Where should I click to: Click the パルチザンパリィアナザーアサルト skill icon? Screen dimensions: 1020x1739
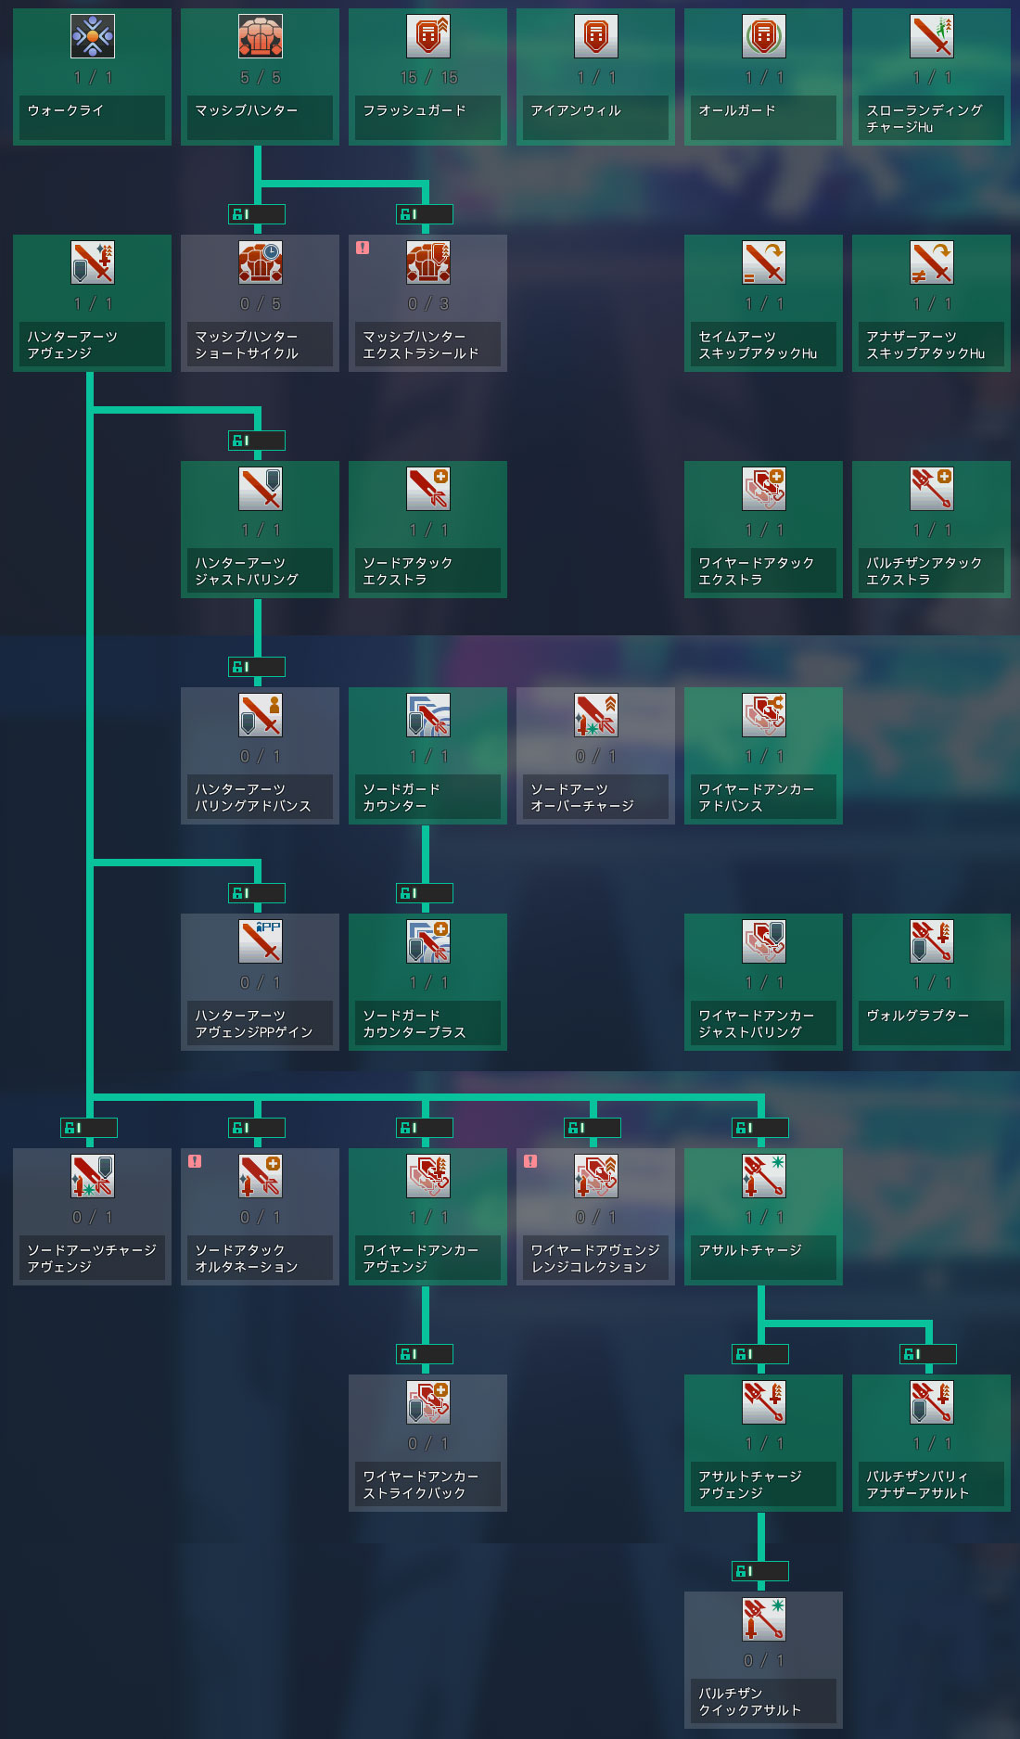click(x=932, y=1402)
